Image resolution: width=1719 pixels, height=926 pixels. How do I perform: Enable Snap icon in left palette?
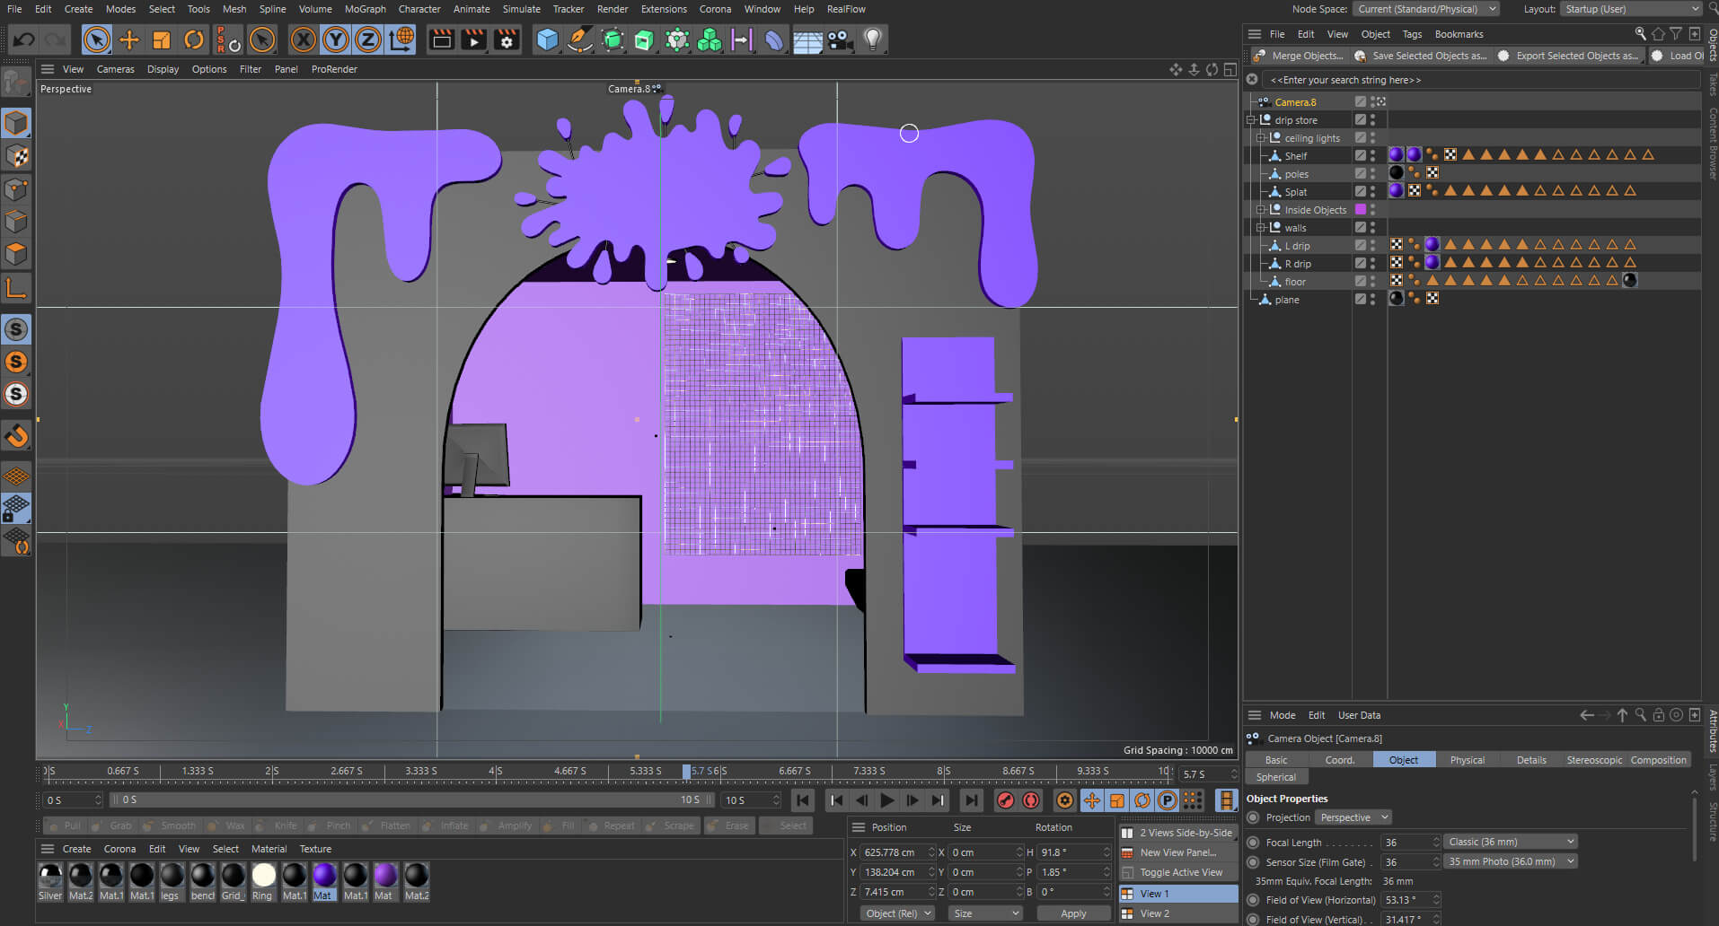click(16, 436)
